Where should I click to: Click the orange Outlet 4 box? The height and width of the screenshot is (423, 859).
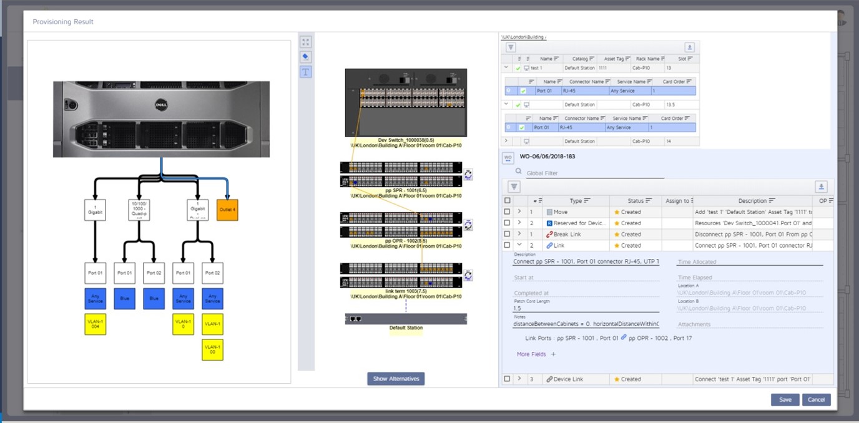click(x=227, y=210)
